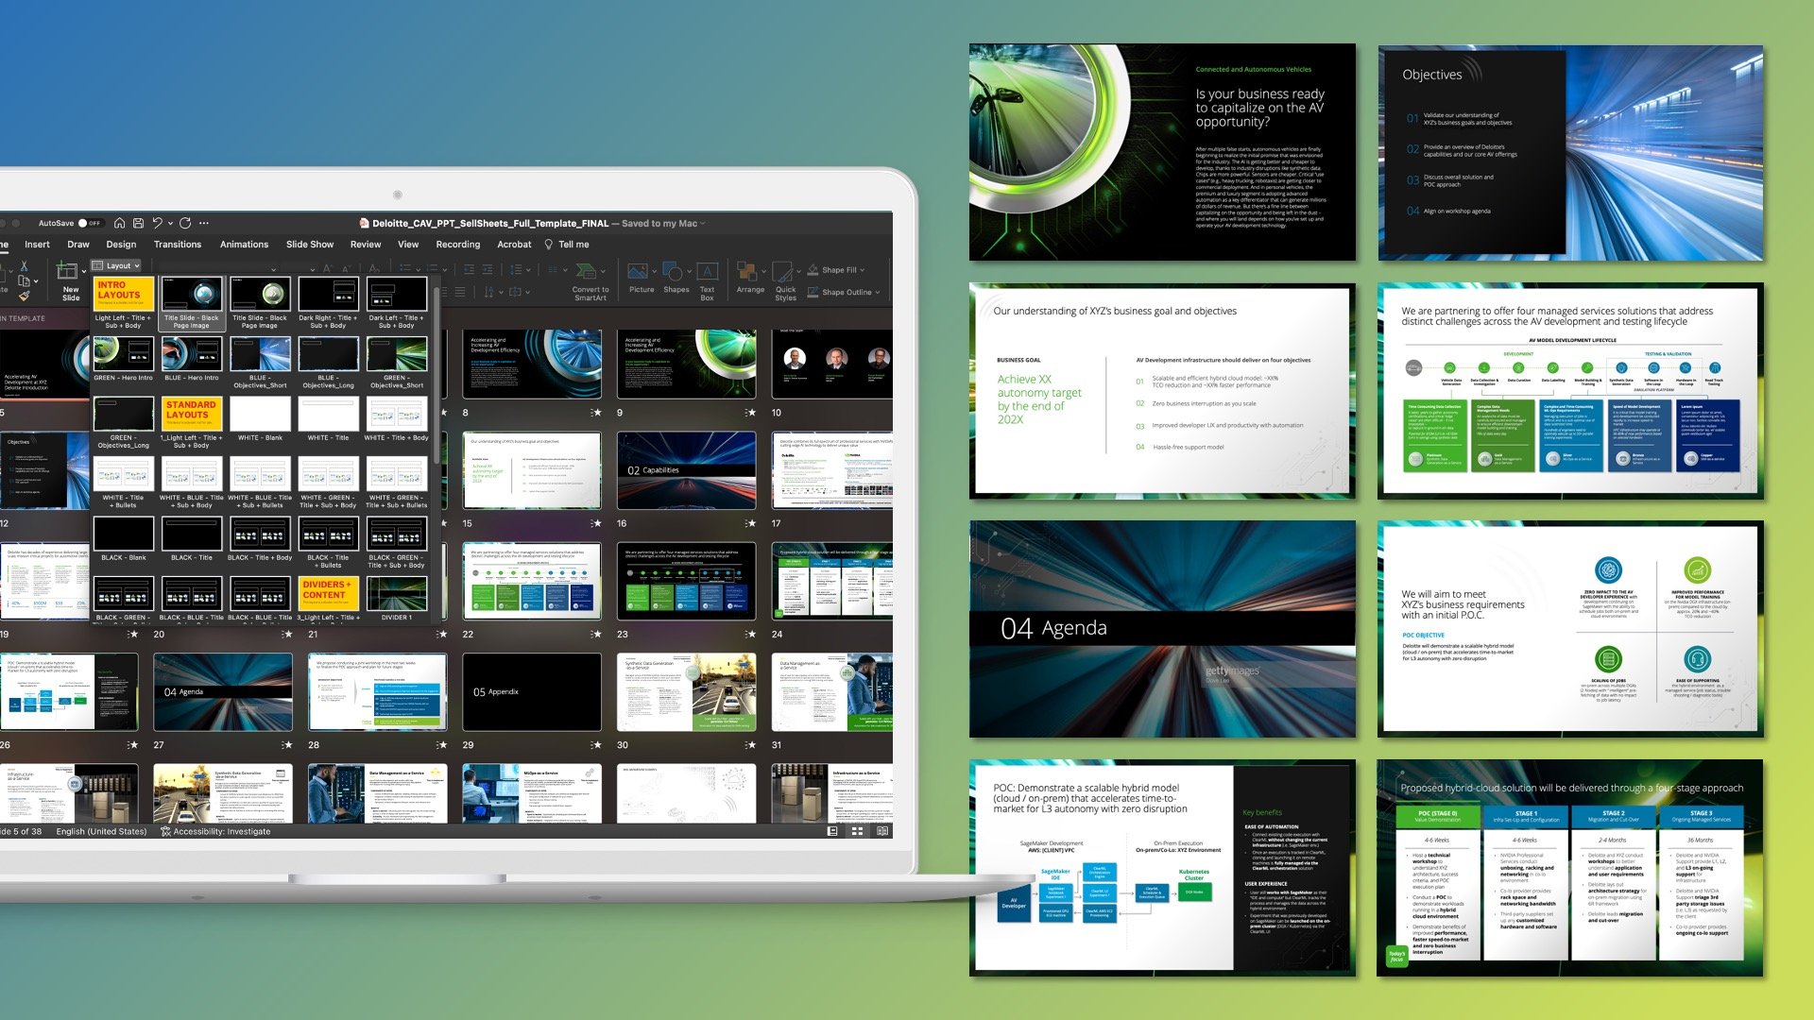
Task: Select the DIVIDER 1 layout
Action: 396,600
